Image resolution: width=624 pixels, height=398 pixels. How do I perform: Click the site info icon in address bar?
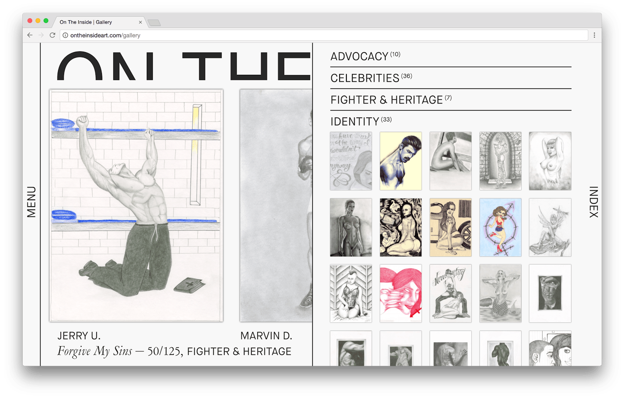(65, 35)
